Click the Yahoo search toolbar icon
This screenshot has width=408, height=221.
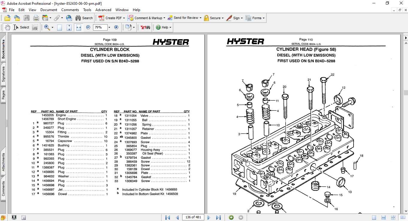[x=145, y=27]
